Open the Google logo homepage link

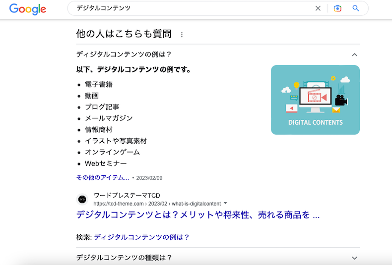pyautogui.click(x=28, y=9)
